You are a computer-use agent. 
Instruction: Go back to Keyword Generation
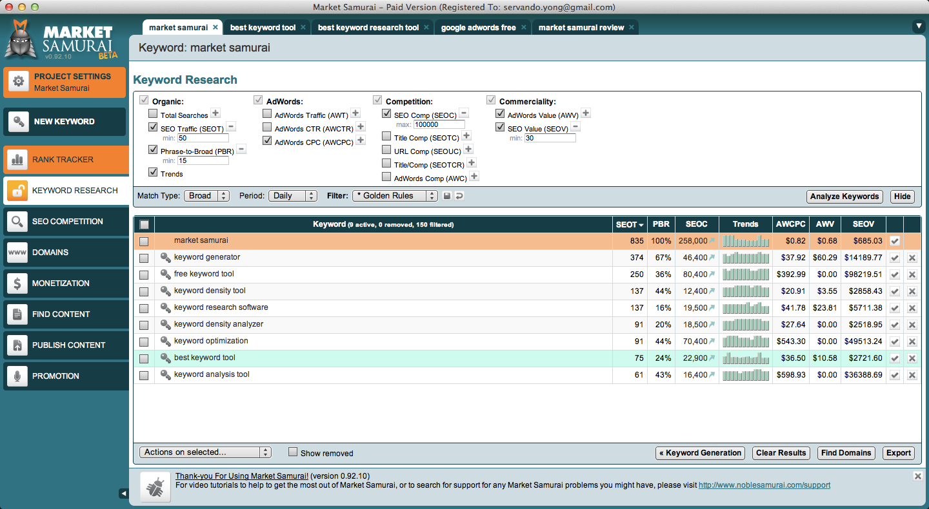(x=700, y=453)
